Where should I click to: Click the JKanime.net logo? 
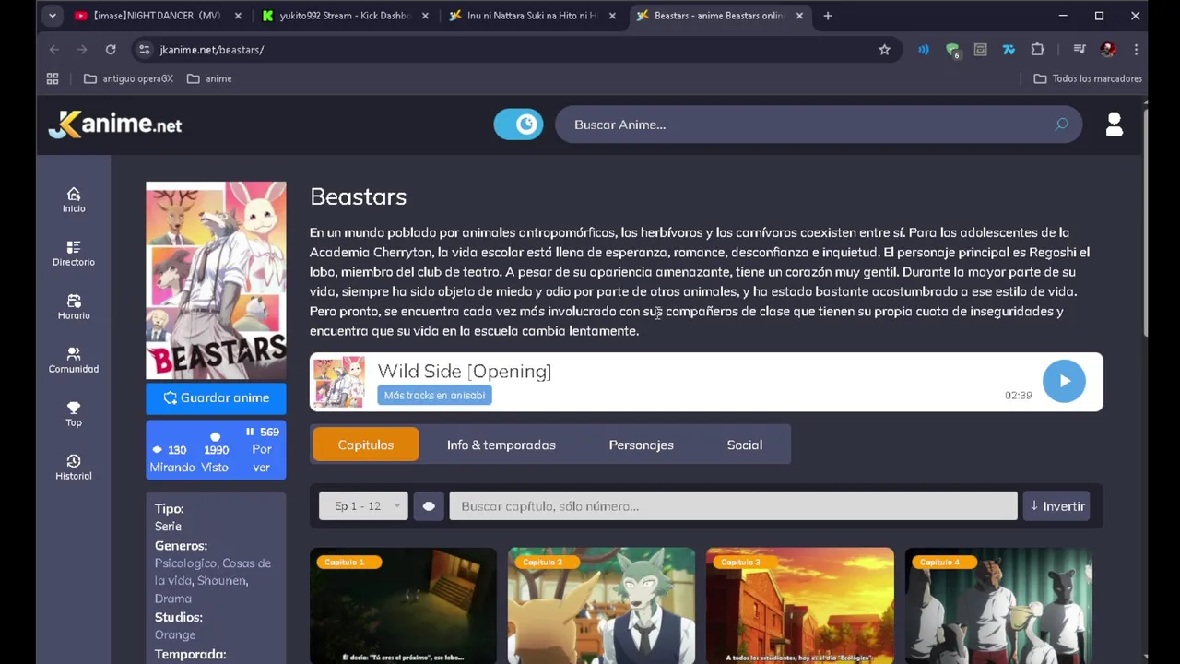pyautogui.click(x=115, y=125)
